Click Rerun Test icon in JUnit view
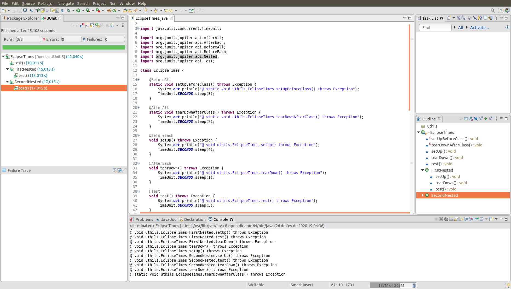511x289 pixels. click(97, 25)
